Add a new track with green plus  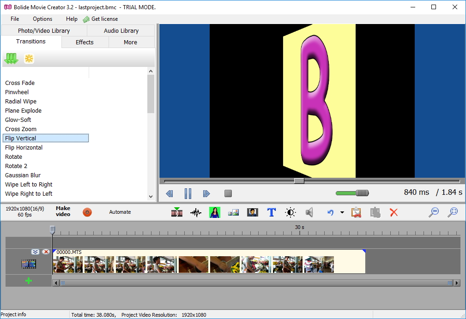[x=29, y=281]
